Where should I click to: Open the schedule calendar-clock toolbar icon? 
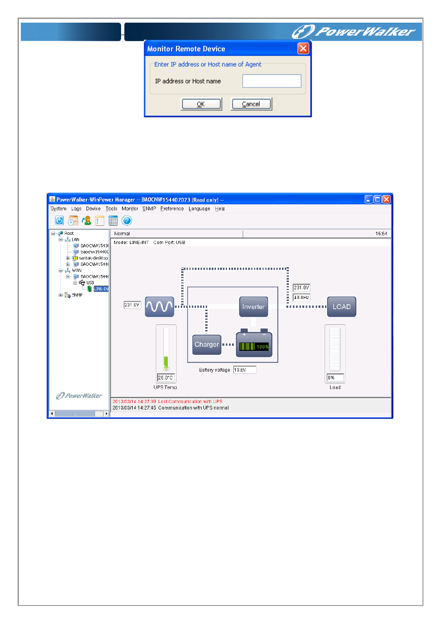click(x=73, y=220)
